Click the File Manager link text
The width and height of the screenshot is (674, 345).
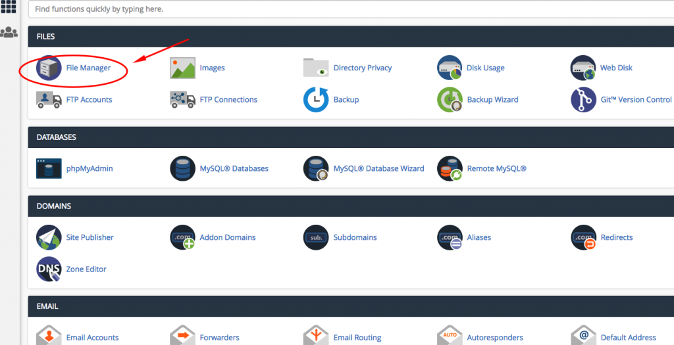pos(88,68)
